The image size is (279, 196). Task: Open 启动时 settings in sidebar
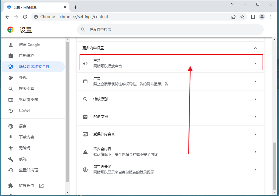(33, 111)
